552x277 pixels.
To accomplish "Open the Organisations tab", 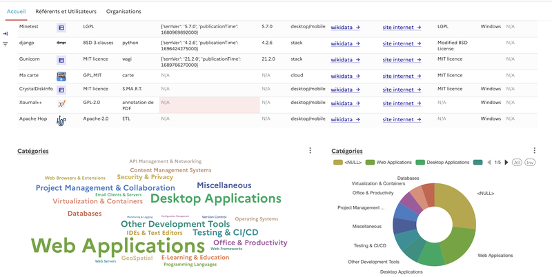I will click(x=124, y=11).
